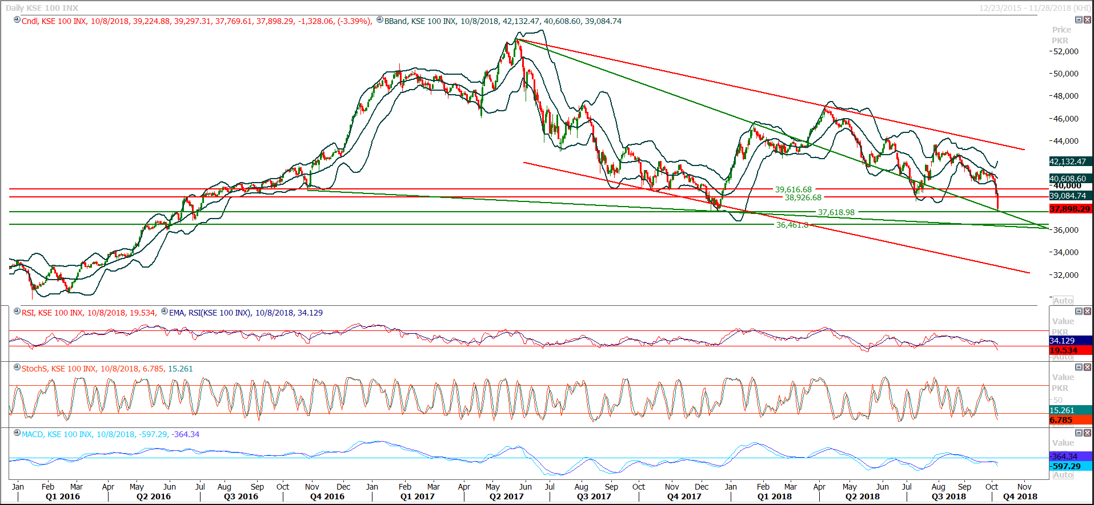Click the 6.785 stochastic value tag
The image size is (1094, 505).
pyautogui.click(x=1071, y=420)
